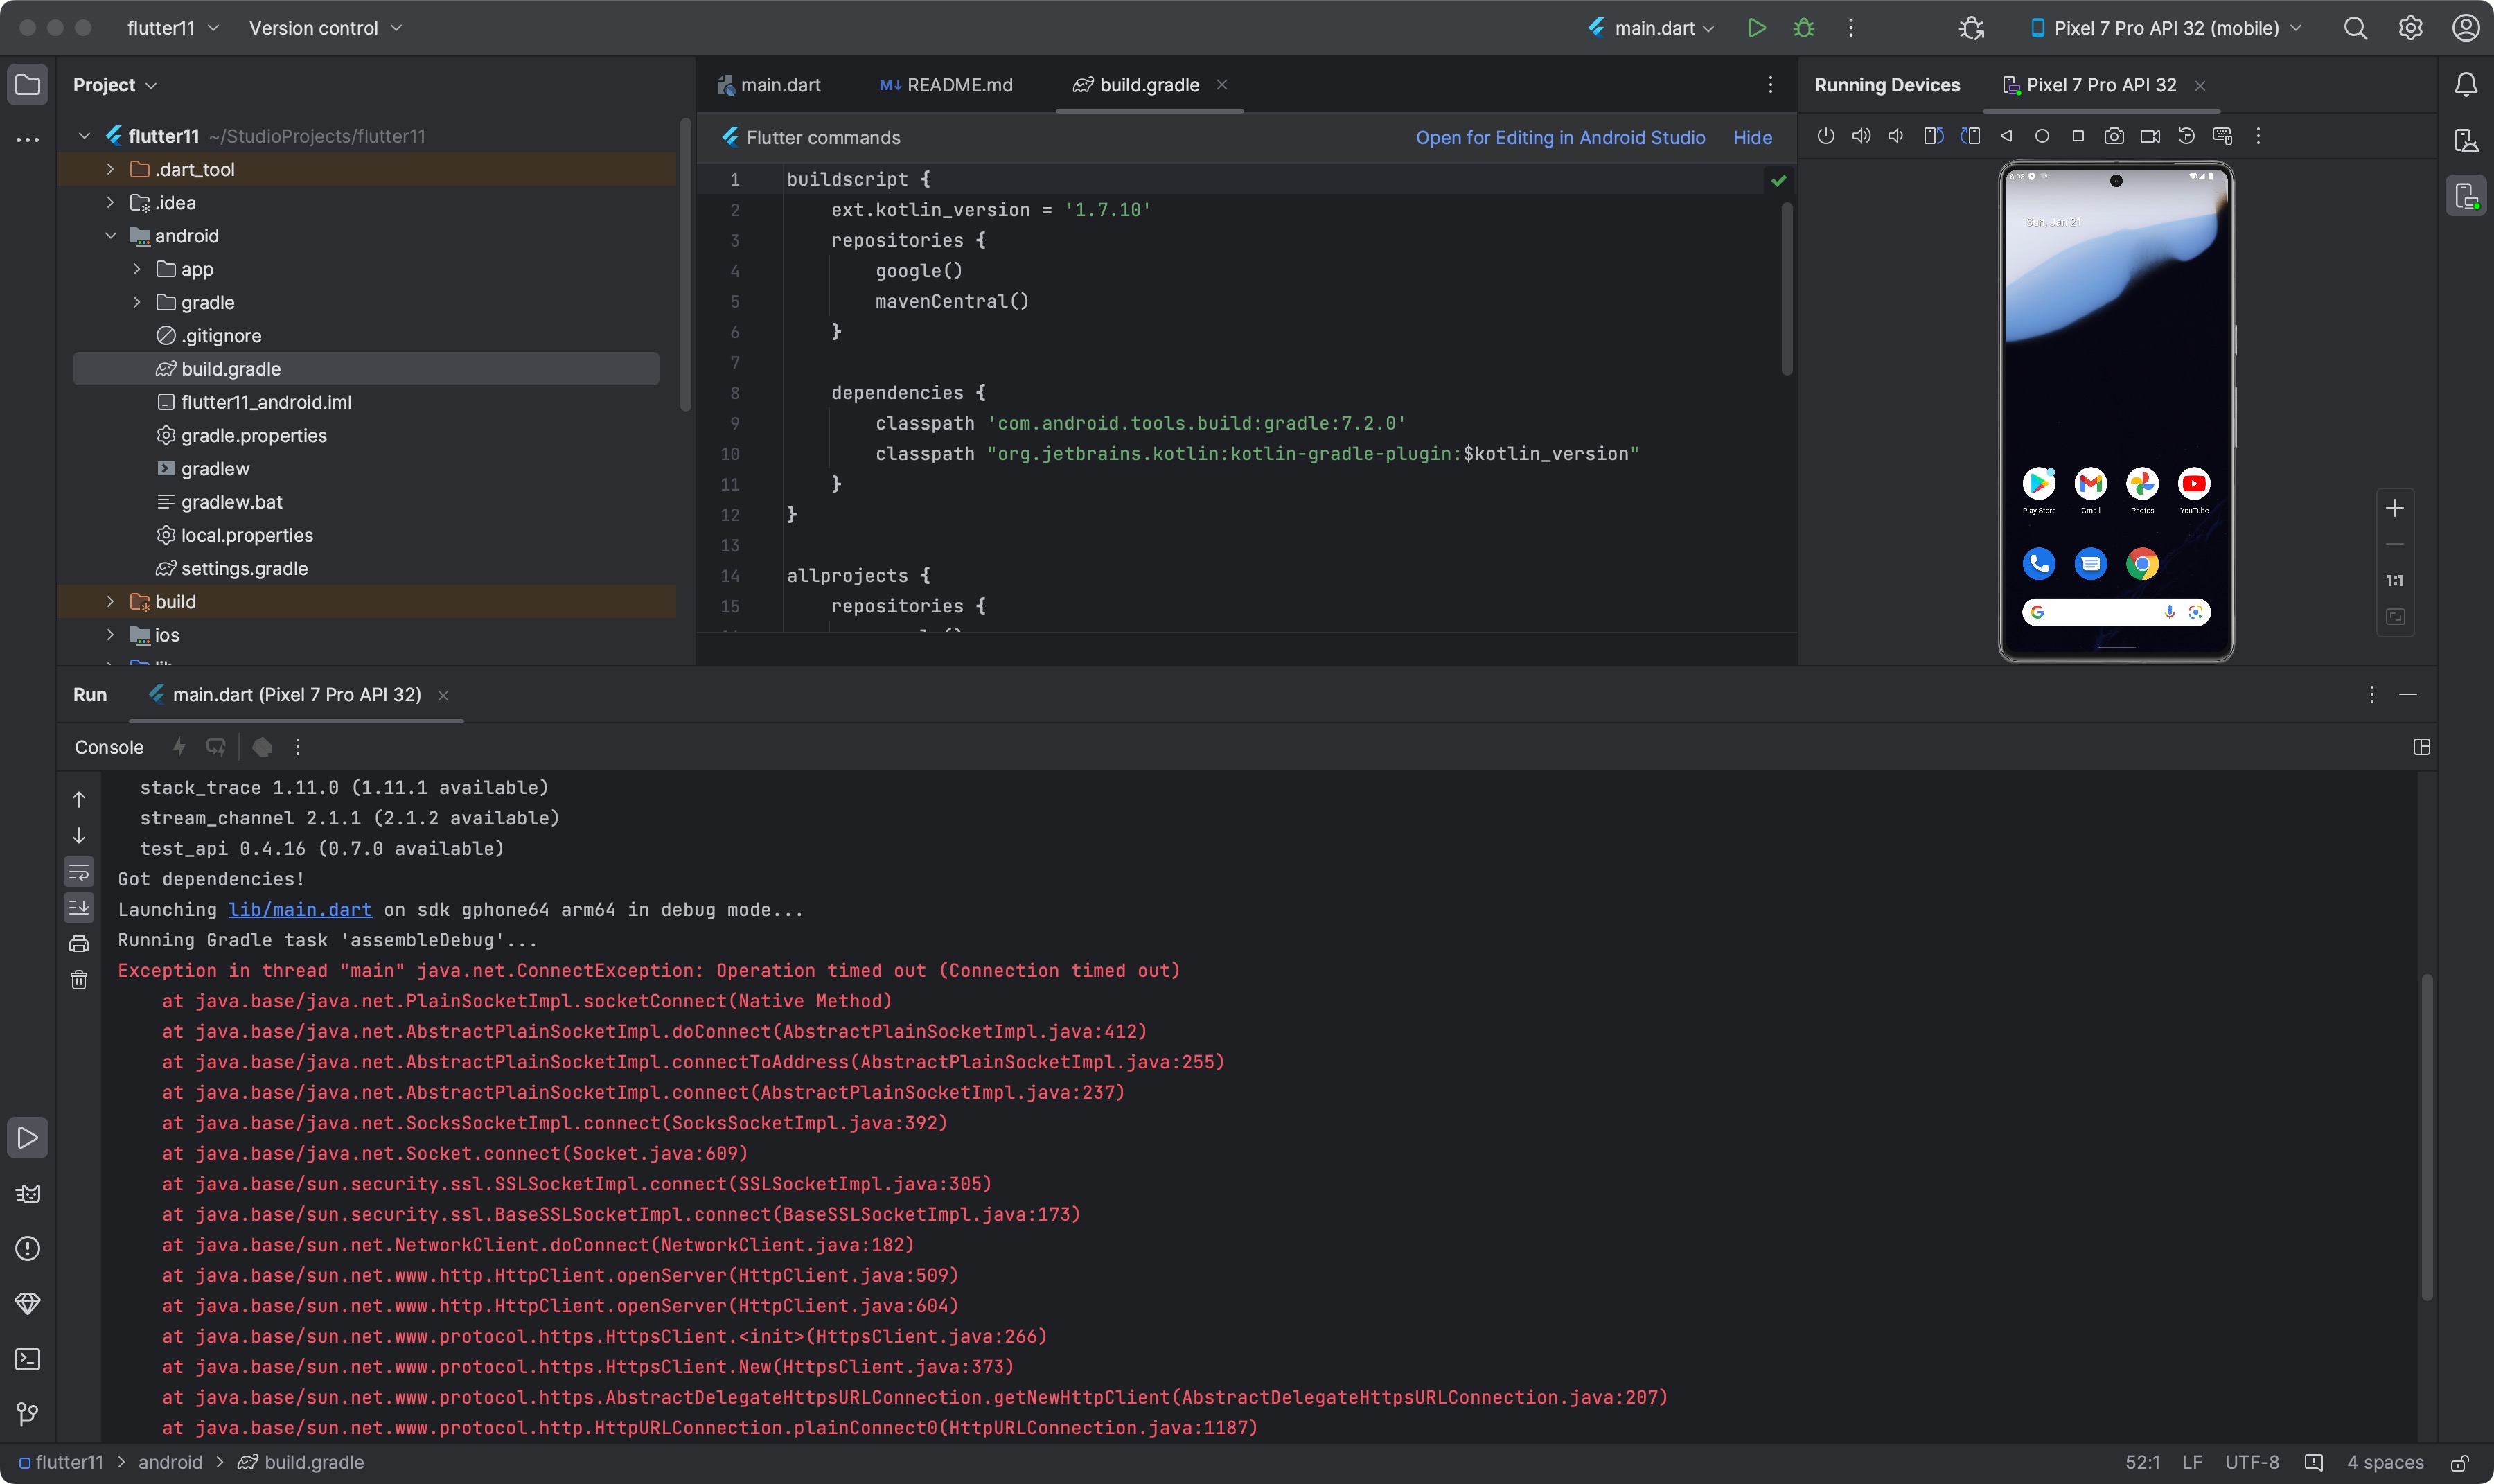Image resolution: width=2494 pixels, height=1484 pixels.
Task: Toggle emulator 1:1 actual size zoom
Action: click(x=2395, y=580)
